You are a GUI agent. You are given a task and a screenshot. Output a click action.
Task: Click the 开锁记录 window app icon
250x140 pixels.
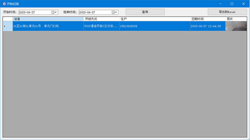click(x=4, y=4)
